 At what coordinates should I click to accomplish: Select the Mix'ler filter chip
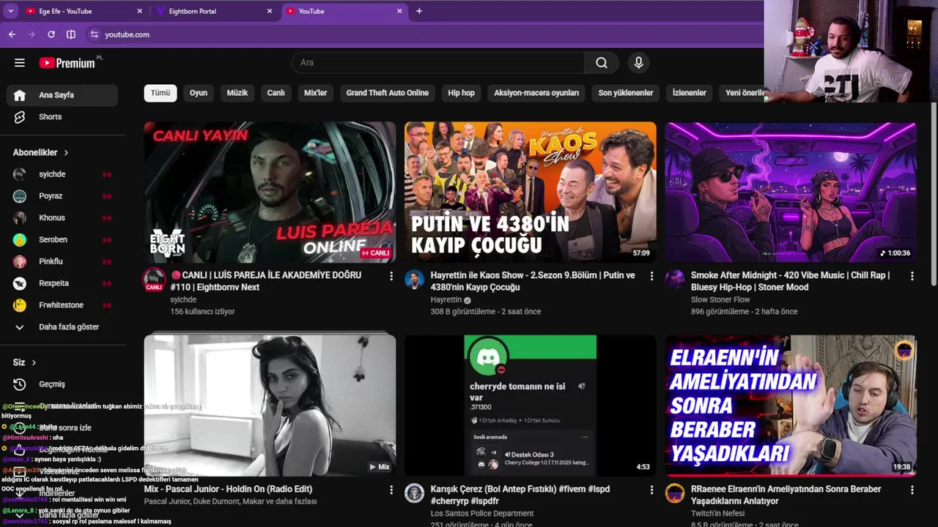pos(316,93)
